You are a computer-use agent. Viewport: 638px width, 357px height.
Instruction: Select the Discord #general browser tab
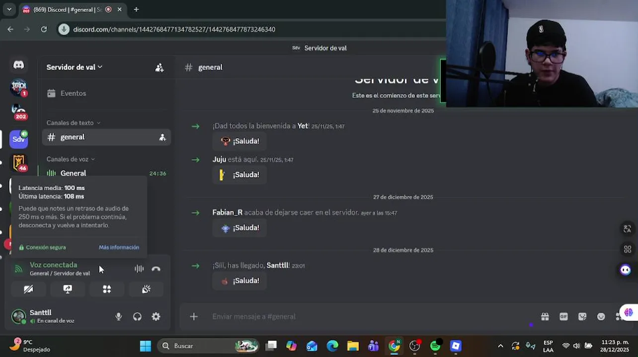73,9
